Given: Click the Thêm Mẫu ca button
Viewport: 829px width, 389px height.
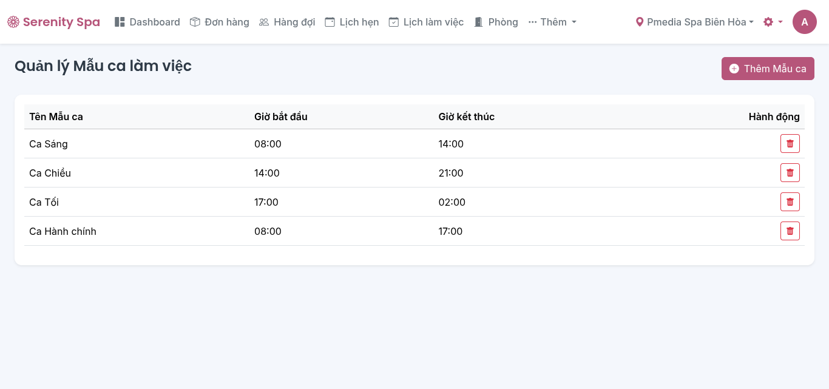Looking at the screenshot, I should pyautogui.click(x=768, y=69).
